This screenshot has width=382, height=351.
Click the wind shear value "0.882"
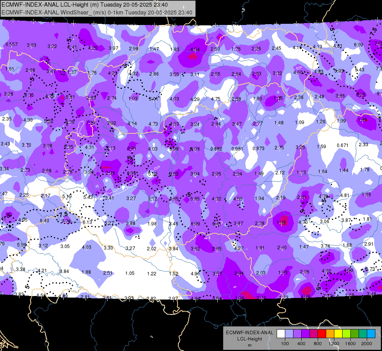tap(216, 149)
